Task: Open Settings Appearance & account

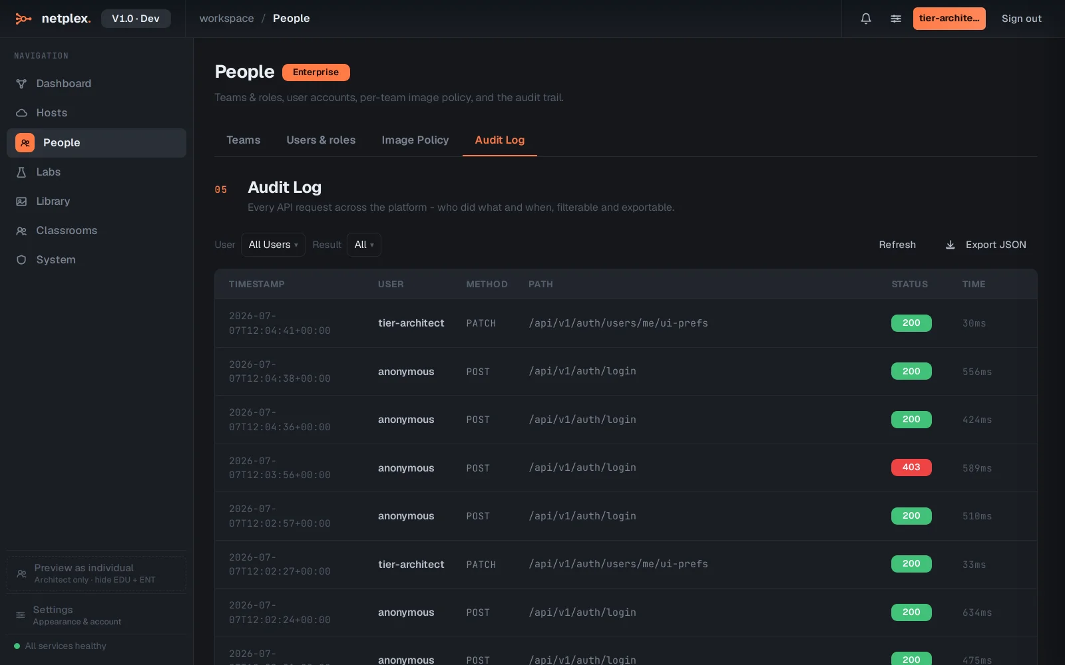Action: (97, 615)
